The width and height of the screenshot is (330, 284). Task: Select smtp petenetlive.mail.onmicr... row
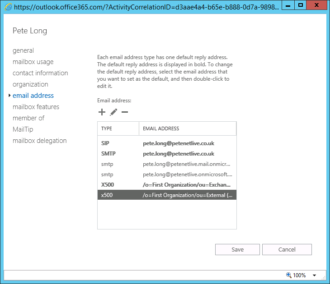[x=167, y=164]
